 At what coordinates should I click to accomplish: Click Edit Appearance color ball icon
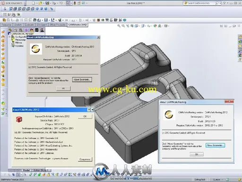(x=155, y=26)
